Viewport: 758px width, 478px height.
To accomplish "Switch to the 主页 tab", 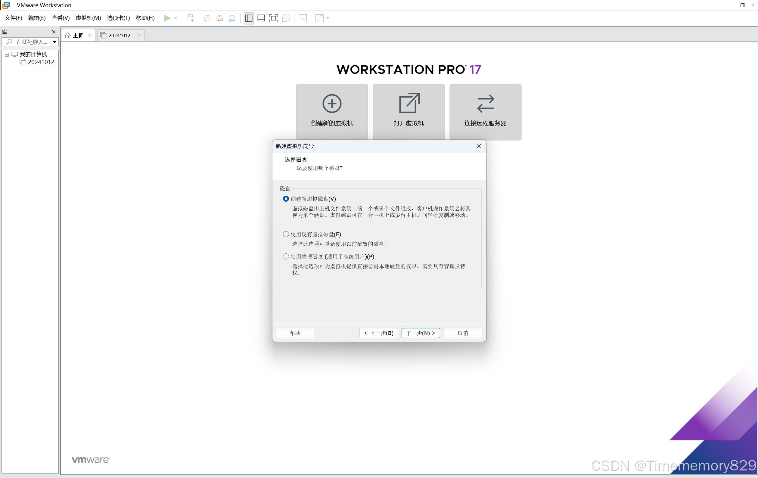I will pyautogui.click(x=78, y=36).
